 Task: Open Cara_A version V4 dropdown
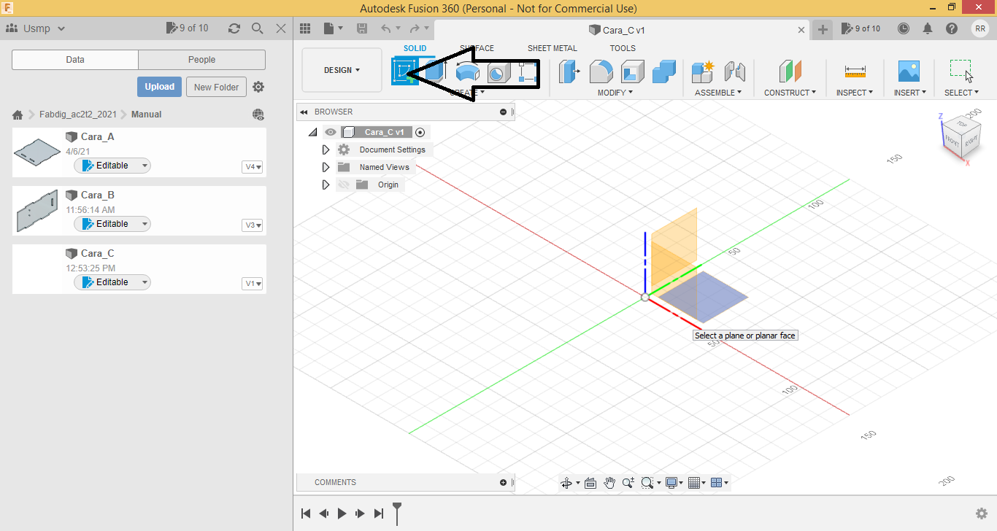[x=253, y=167]
